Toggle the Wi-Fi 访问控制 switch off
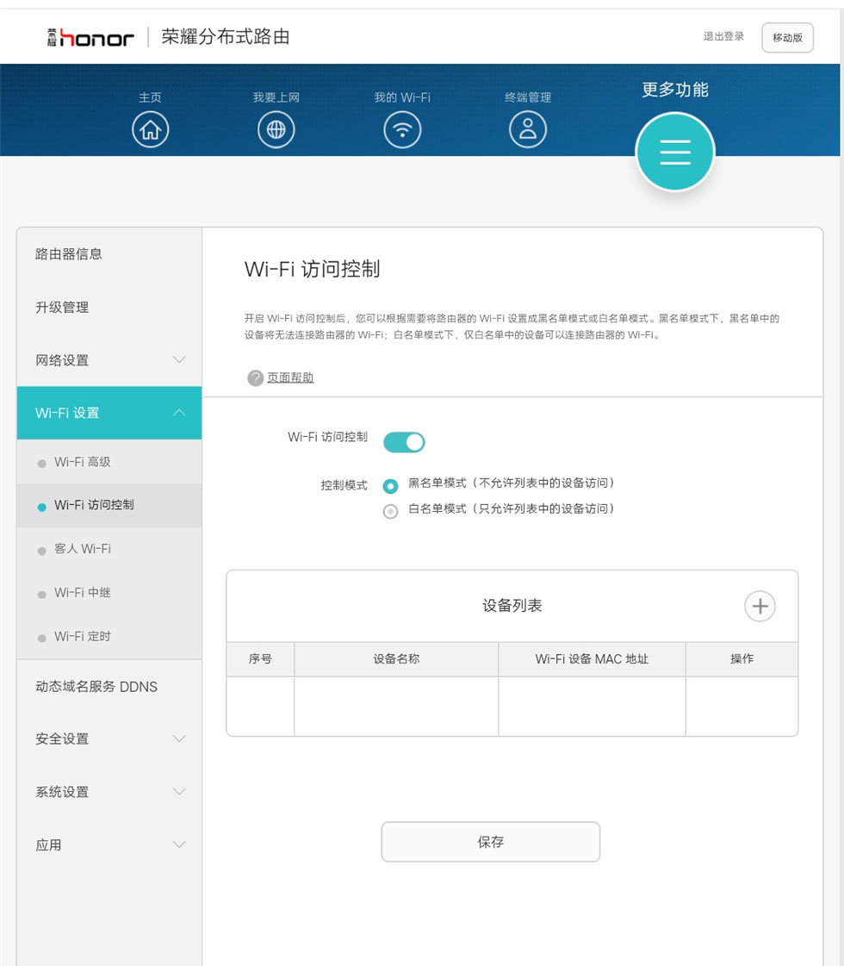This screenshot has width=844, height=966. [404, 442]
